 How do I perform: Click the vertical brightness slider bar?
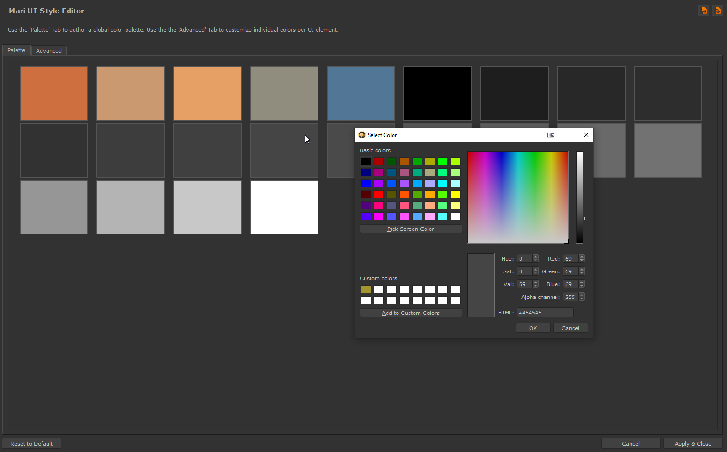coord(579,197)
